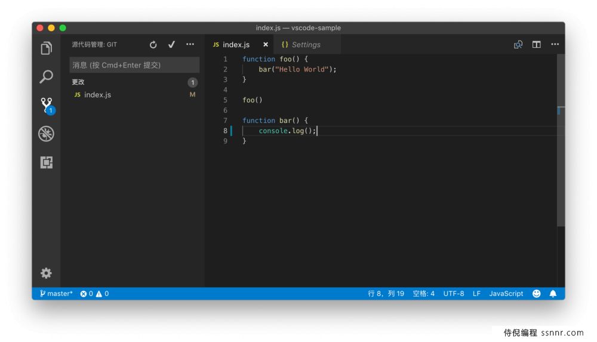Click the console.log(); code line

(288, 131)
